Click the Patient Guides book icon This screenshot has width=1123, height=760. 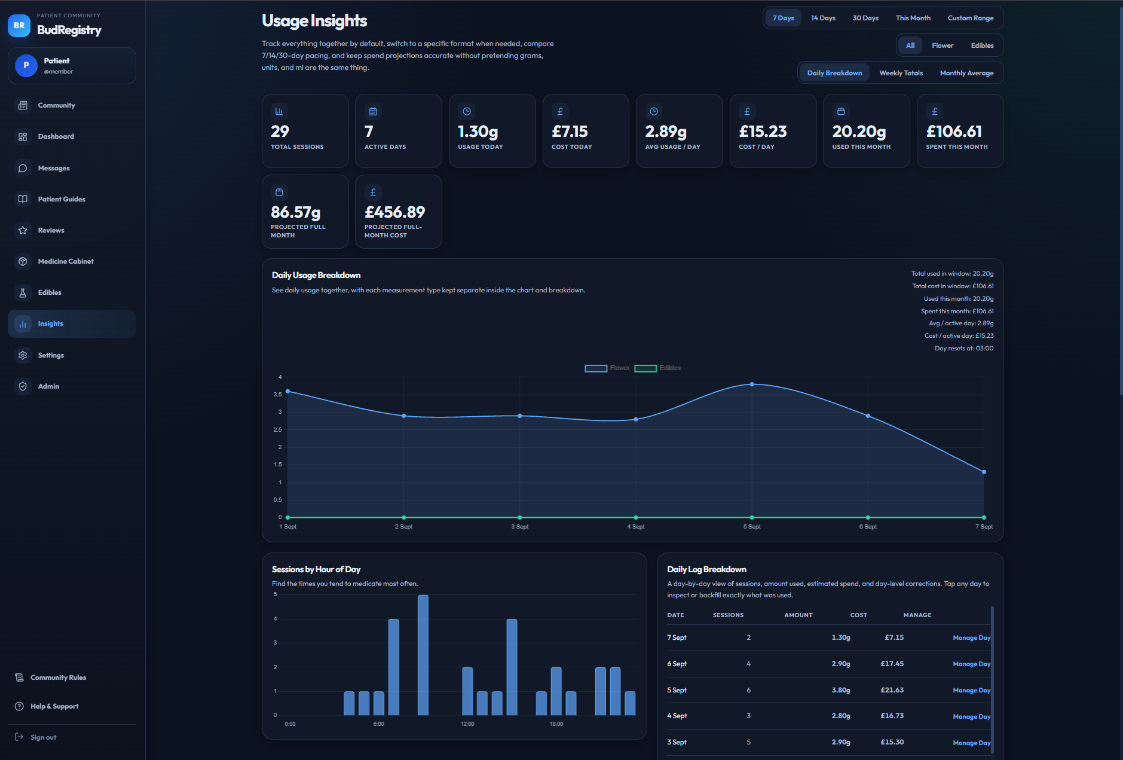[x=23, y=199]
